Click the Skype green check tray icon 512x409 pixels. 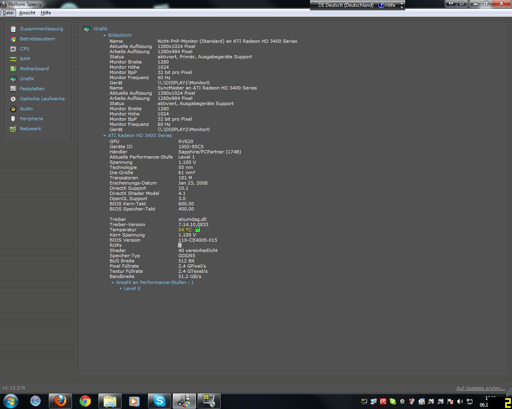[x=393, y=401]
